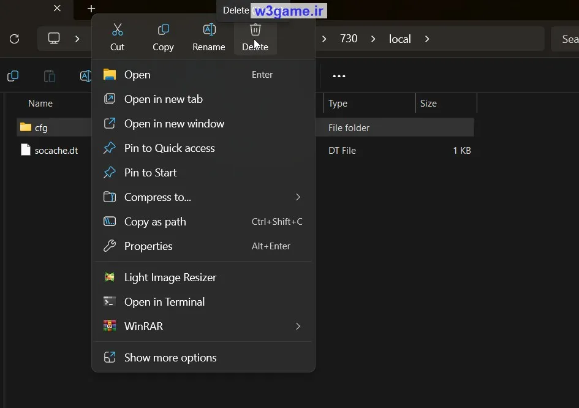Screen dimensions: 579x408
Task: Click the Properties wrench icon
Action: click(x=110, y=246)
